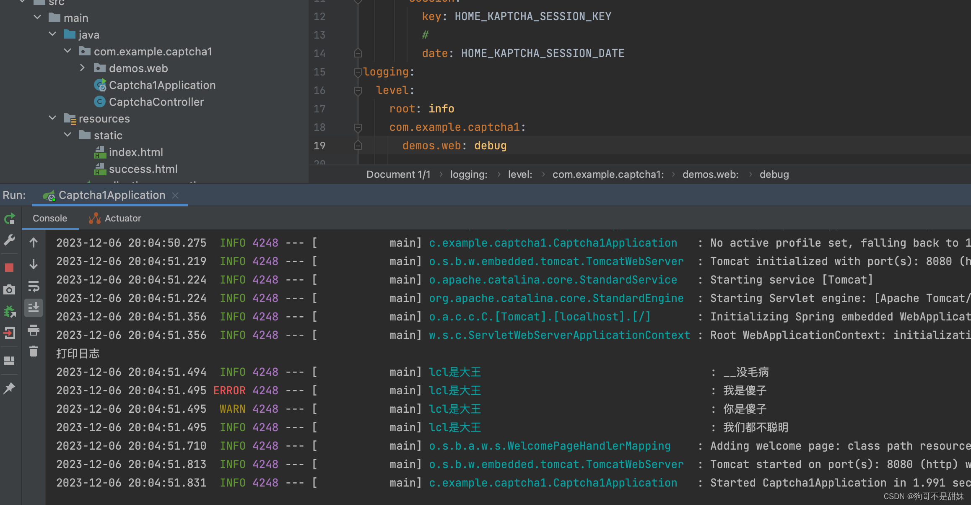
Task: Jump up the stack trace with the up arrow
Action: point(34,242)
